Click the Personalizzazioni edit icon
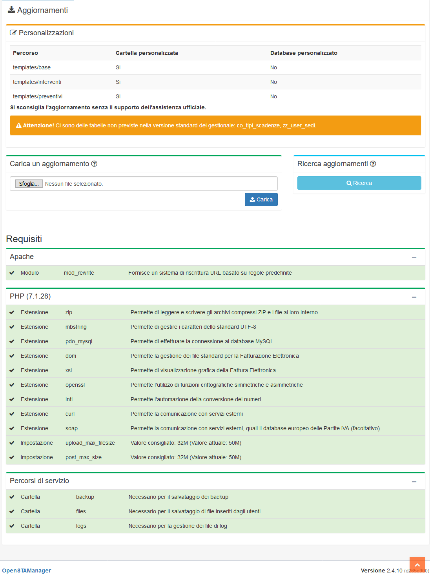The image size is (430, 576). [x=13, y=33]
